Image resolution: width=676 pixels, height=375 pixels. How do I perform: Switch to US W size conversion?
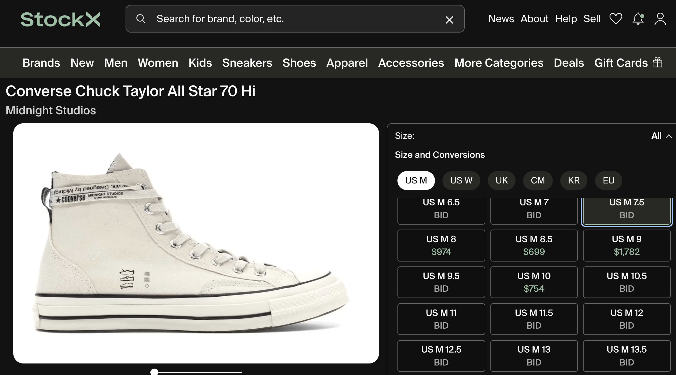click(x=461, y=180)
